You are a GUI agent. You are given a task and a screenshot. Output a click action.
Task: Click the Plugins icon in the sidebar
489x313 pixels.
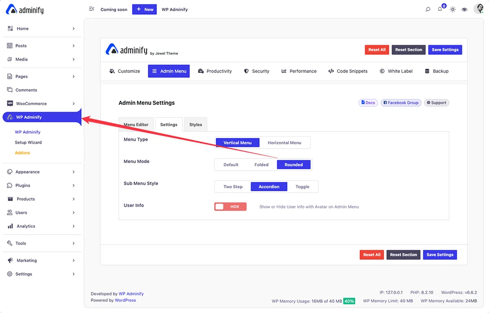pos(10,185)
